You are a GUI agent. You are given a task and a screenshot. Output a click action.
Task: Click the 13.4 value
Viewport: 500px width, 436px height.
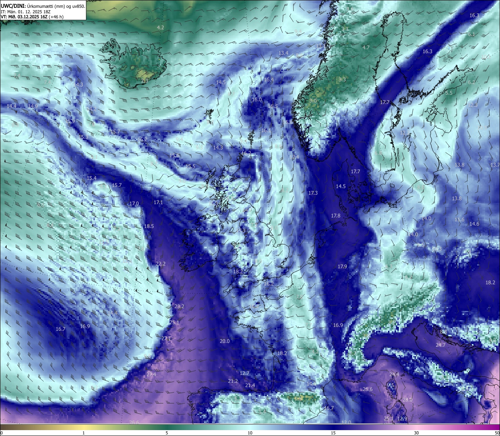pos(284,53)
